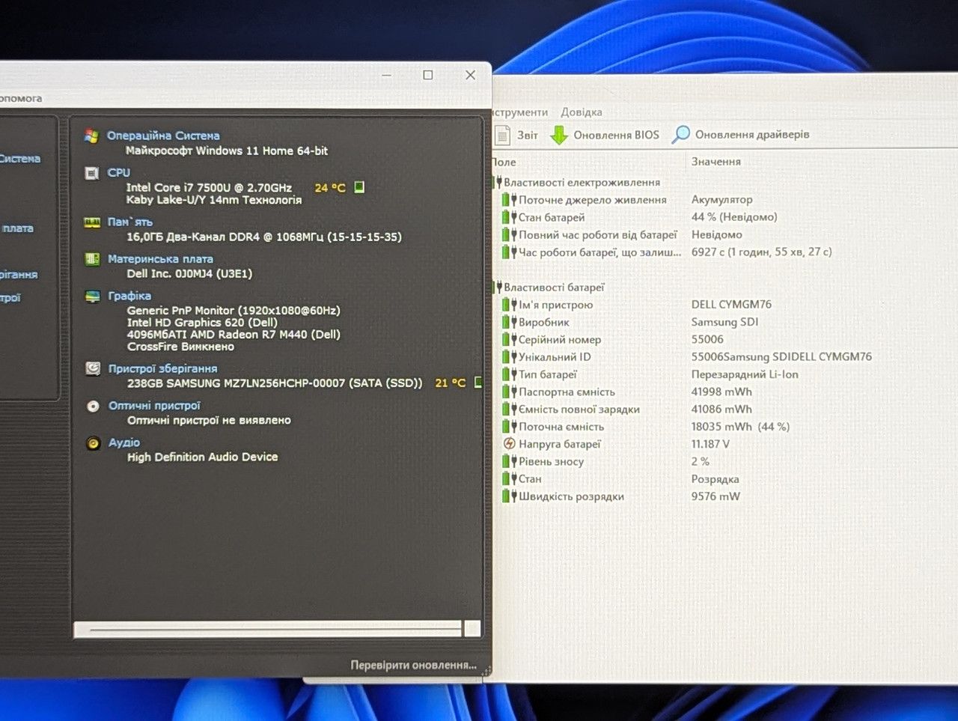Click the CPU temperature green indicator
Screen dimensions: 958x721
point(359,187)
